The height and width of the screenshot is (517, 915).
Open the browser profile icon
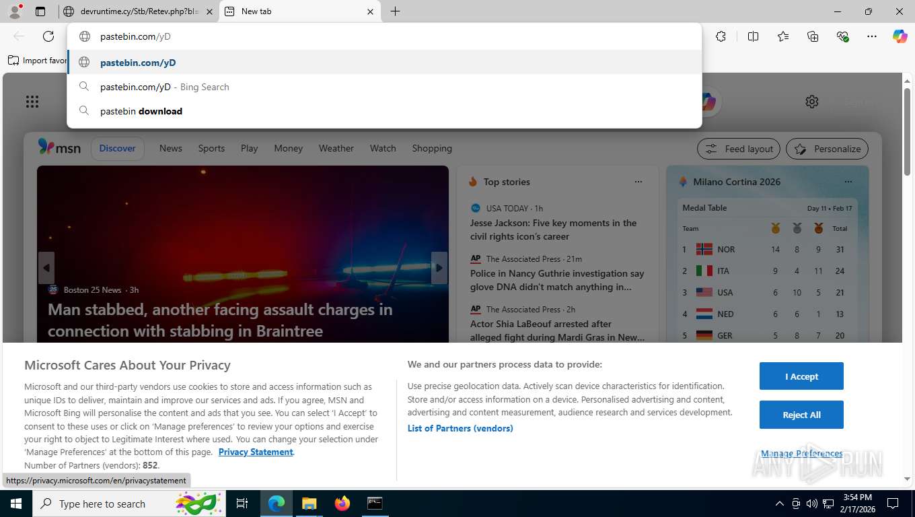click(14, 11)
